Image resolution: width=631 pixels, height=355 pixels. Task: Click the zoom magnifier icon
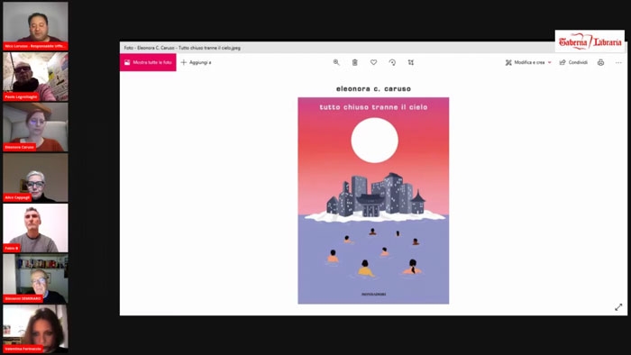point(336,62)
